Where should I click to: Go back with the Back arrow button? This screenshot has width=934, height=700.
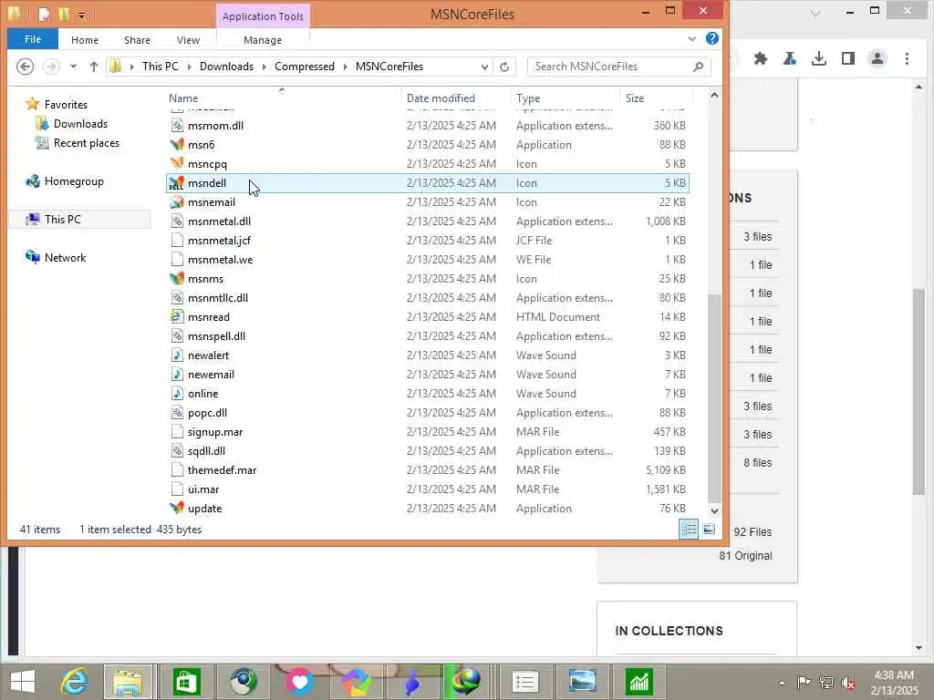pyautogui.click(x=25, y=66)
